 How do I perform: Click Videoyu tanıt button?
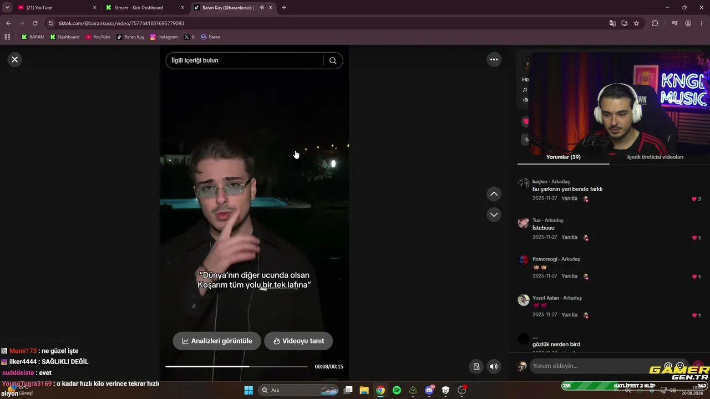click(x=298, y=341)
